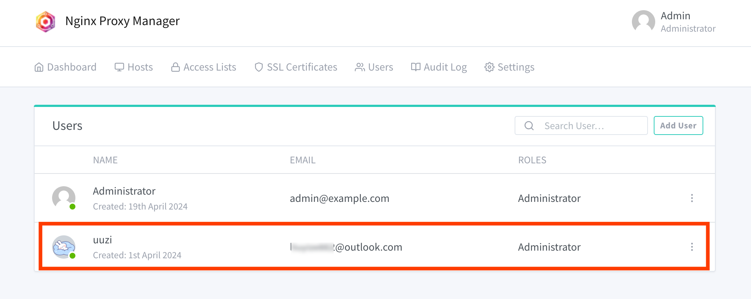The width and height of the screenshot is (751, 299).
Task: Open the Settings tab
Action: pos(509,67)
